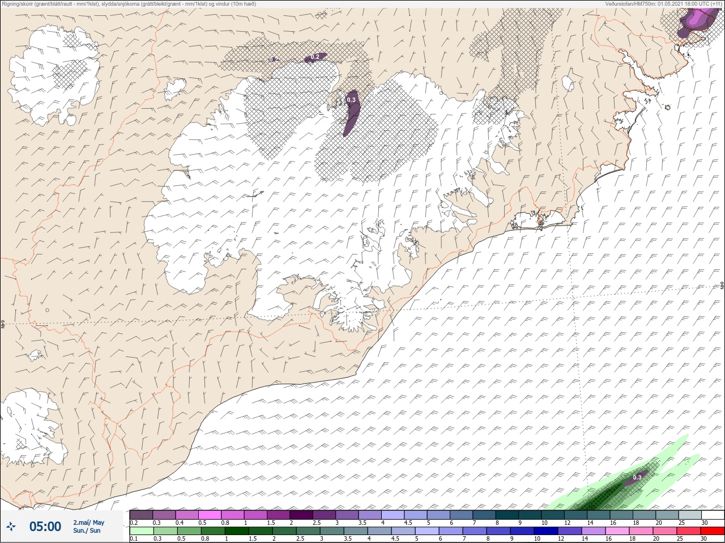
Task: Click the 0.2 label on the northern purple patch
Action: [x=315, y=57]
